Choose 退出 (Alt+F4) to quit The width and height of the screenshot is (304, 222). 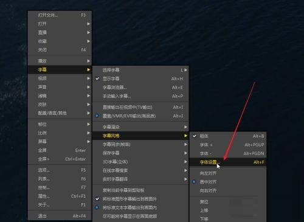(60, 216)
